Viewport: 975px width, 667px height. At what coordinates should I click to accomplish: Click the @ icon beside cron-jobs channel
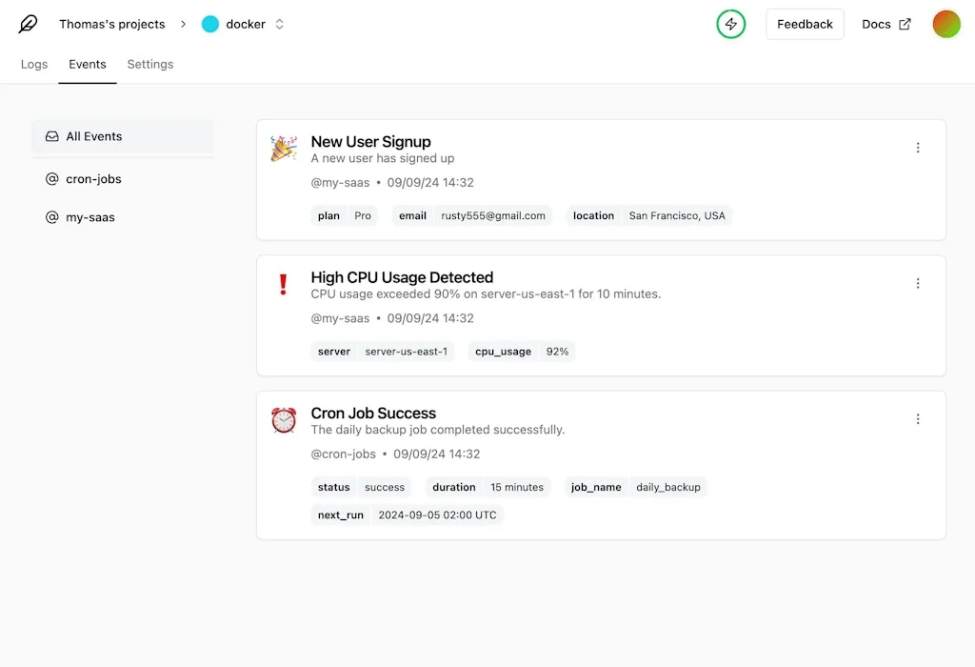(52, 178)
